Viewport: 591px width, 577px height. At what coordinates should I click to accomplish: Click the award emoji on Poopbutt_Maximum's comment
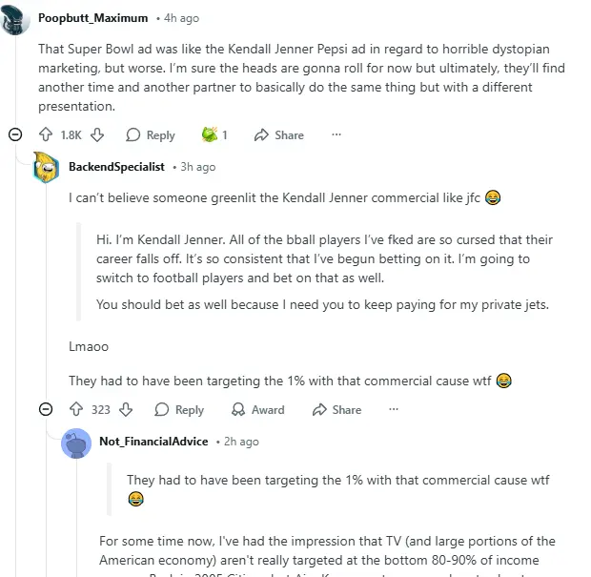209,135
